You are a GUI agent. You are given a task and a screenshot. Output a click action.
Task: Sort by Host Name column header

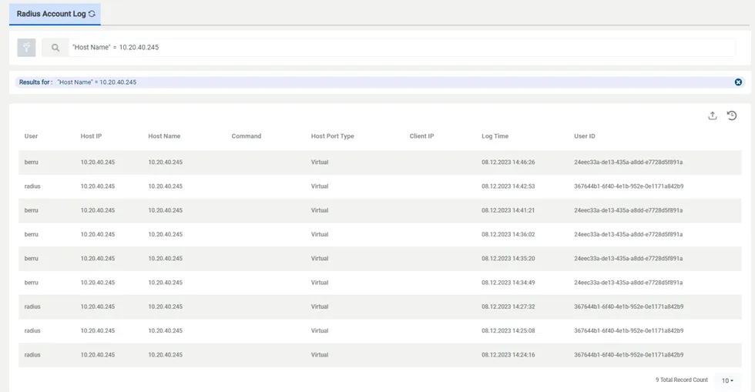tap(164, 136)
